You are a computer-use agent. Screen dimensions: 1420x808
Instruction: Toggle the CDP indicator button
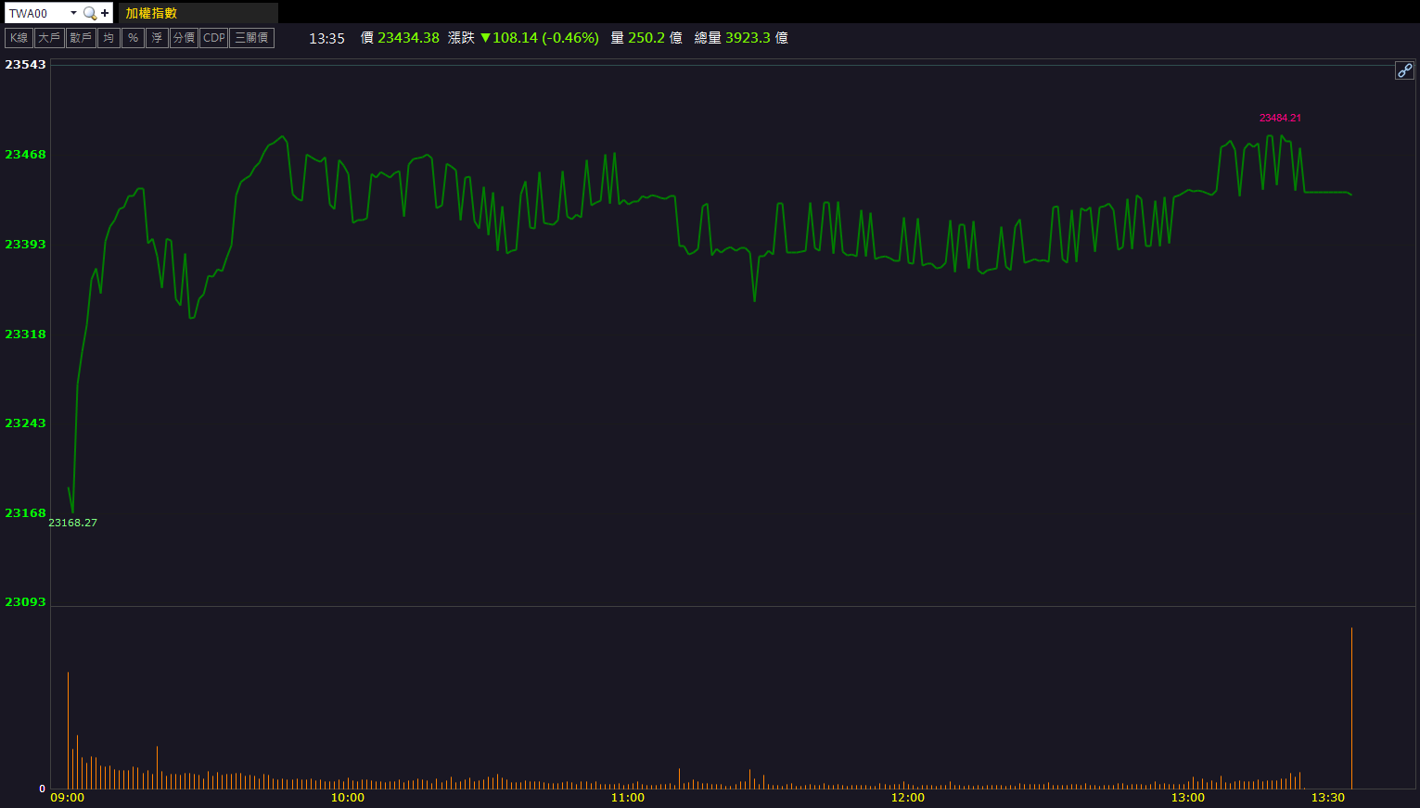click(x=214, y=38)
